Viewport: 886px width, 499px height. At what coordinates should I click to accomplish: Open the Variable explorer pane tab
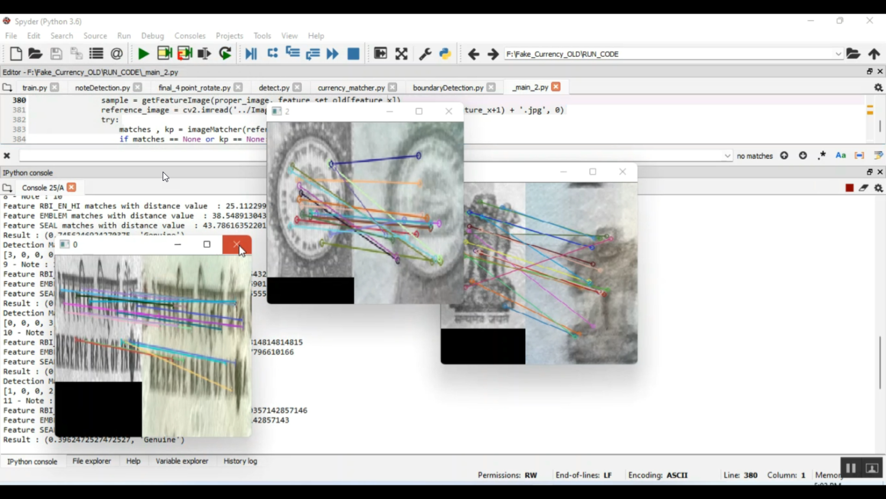[x=182, y=461]
